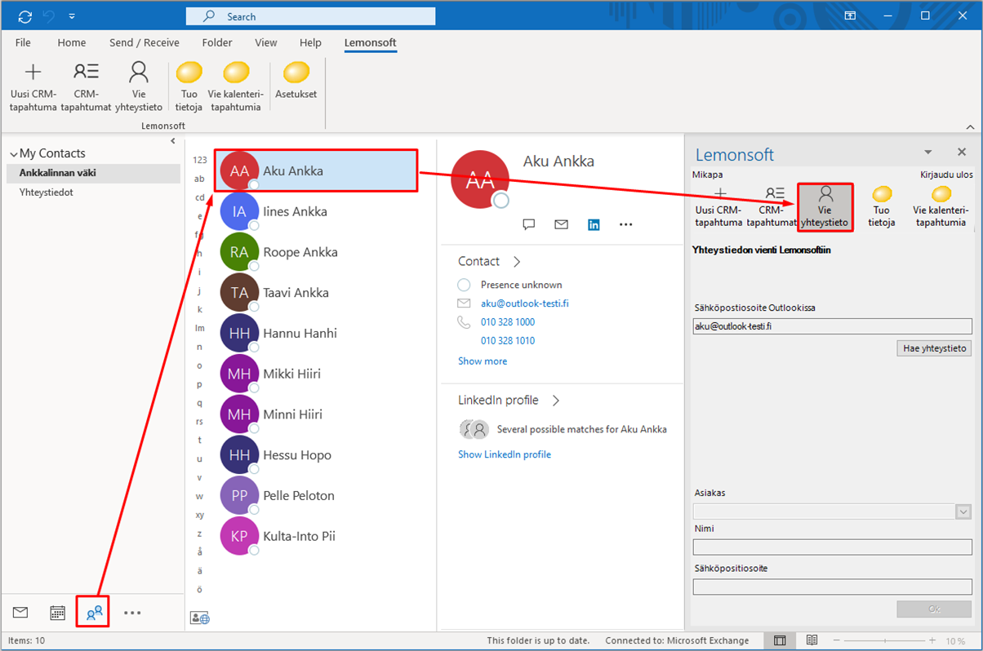This screenshot has height=651, width=983.
Task: Open LinkedIn icon for Aku Ankka
Action: pyautogui.click(x=594, y=224)
